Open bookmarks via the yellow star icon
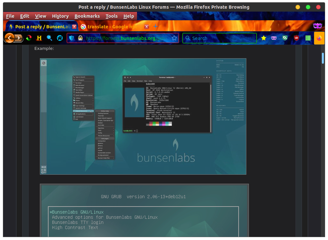The image size is (328, 240). (264, 38)
